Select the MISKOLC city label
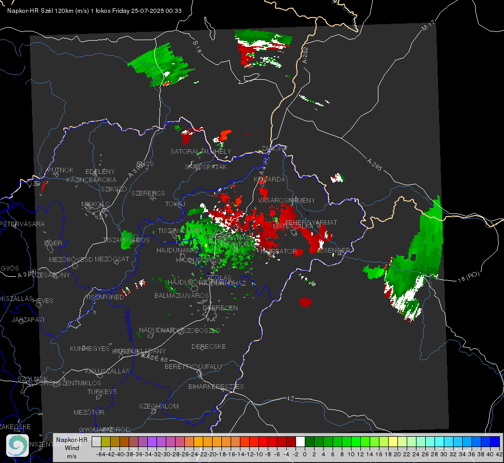 coord(95,204)
